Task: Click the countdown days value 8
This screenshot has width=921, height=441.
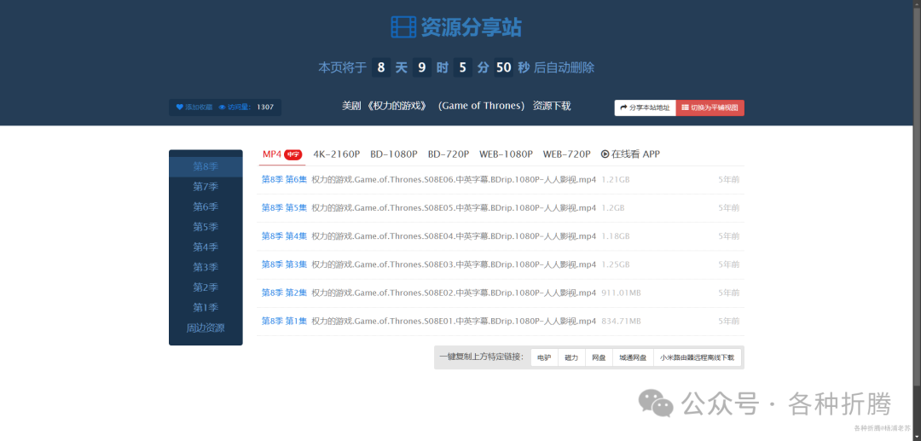Action: [x=380, y=67]
